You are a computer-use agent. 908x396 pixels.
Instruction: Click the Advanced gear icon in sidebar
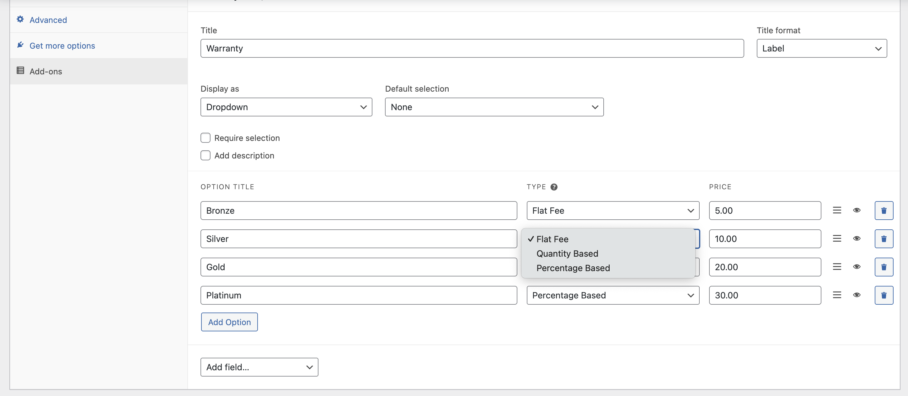click(20, 19)
